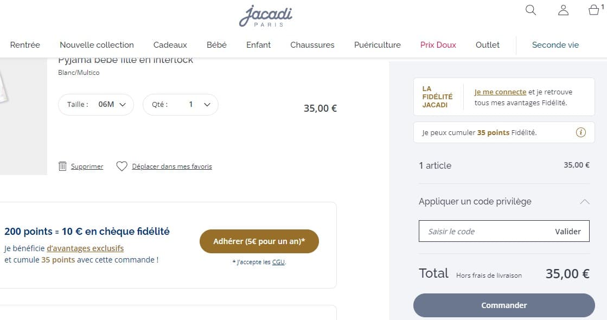Click the heart icon beside Déplacer dans mes favoris
The height and width of the screenshot is (320, 607).
122,166
